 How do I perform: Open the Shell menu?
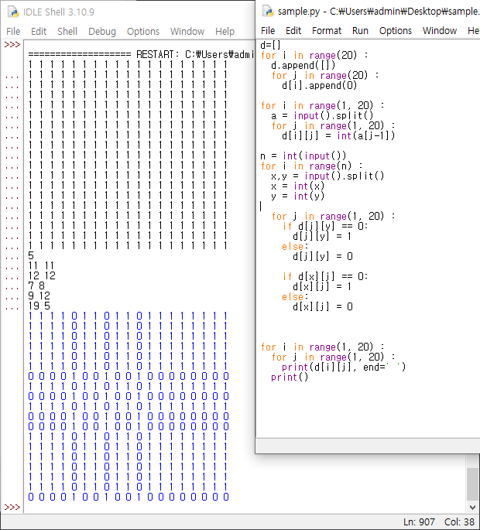tap(67, 32)
